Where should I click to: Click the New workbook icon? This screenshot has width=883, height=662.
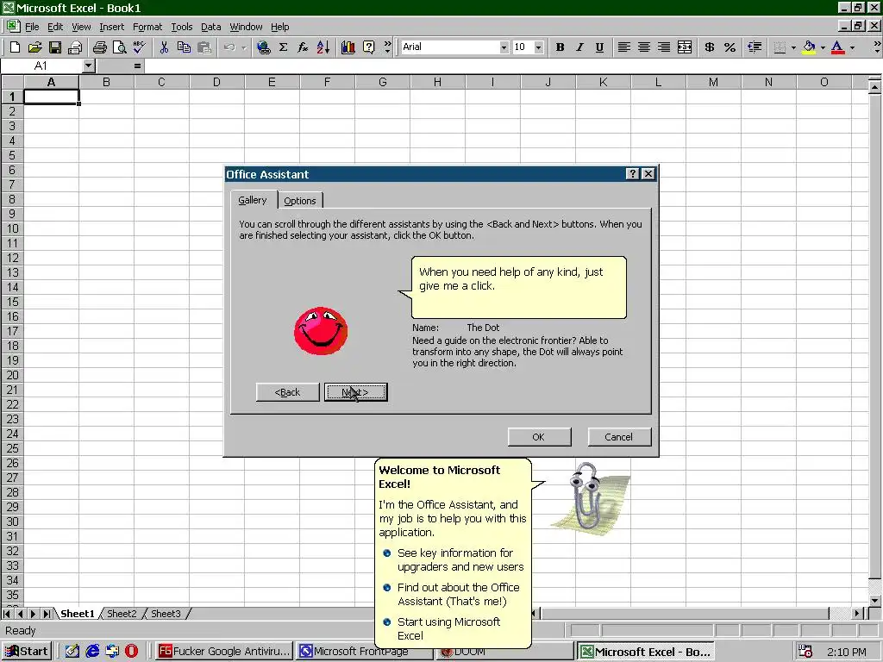click(x=15, y=47)
